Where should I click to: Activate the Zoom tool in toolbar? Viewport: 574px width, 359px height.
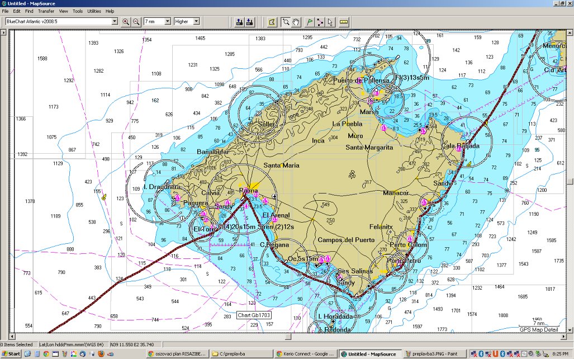point(286,22)
